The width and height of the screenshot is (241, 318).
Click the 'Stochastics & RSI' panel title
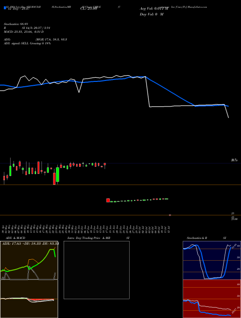click(x=206, y=238)
